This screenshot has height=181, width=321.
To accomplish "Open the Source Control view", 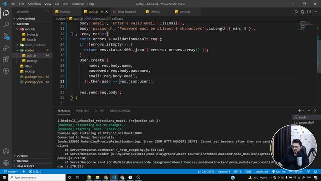I will click(6, 36).
